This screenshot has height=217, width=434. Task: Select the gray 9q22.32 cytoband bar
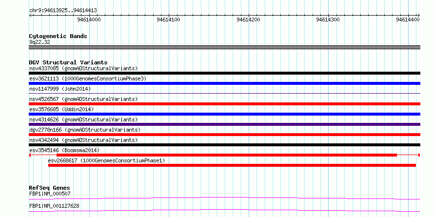point(224,47)
